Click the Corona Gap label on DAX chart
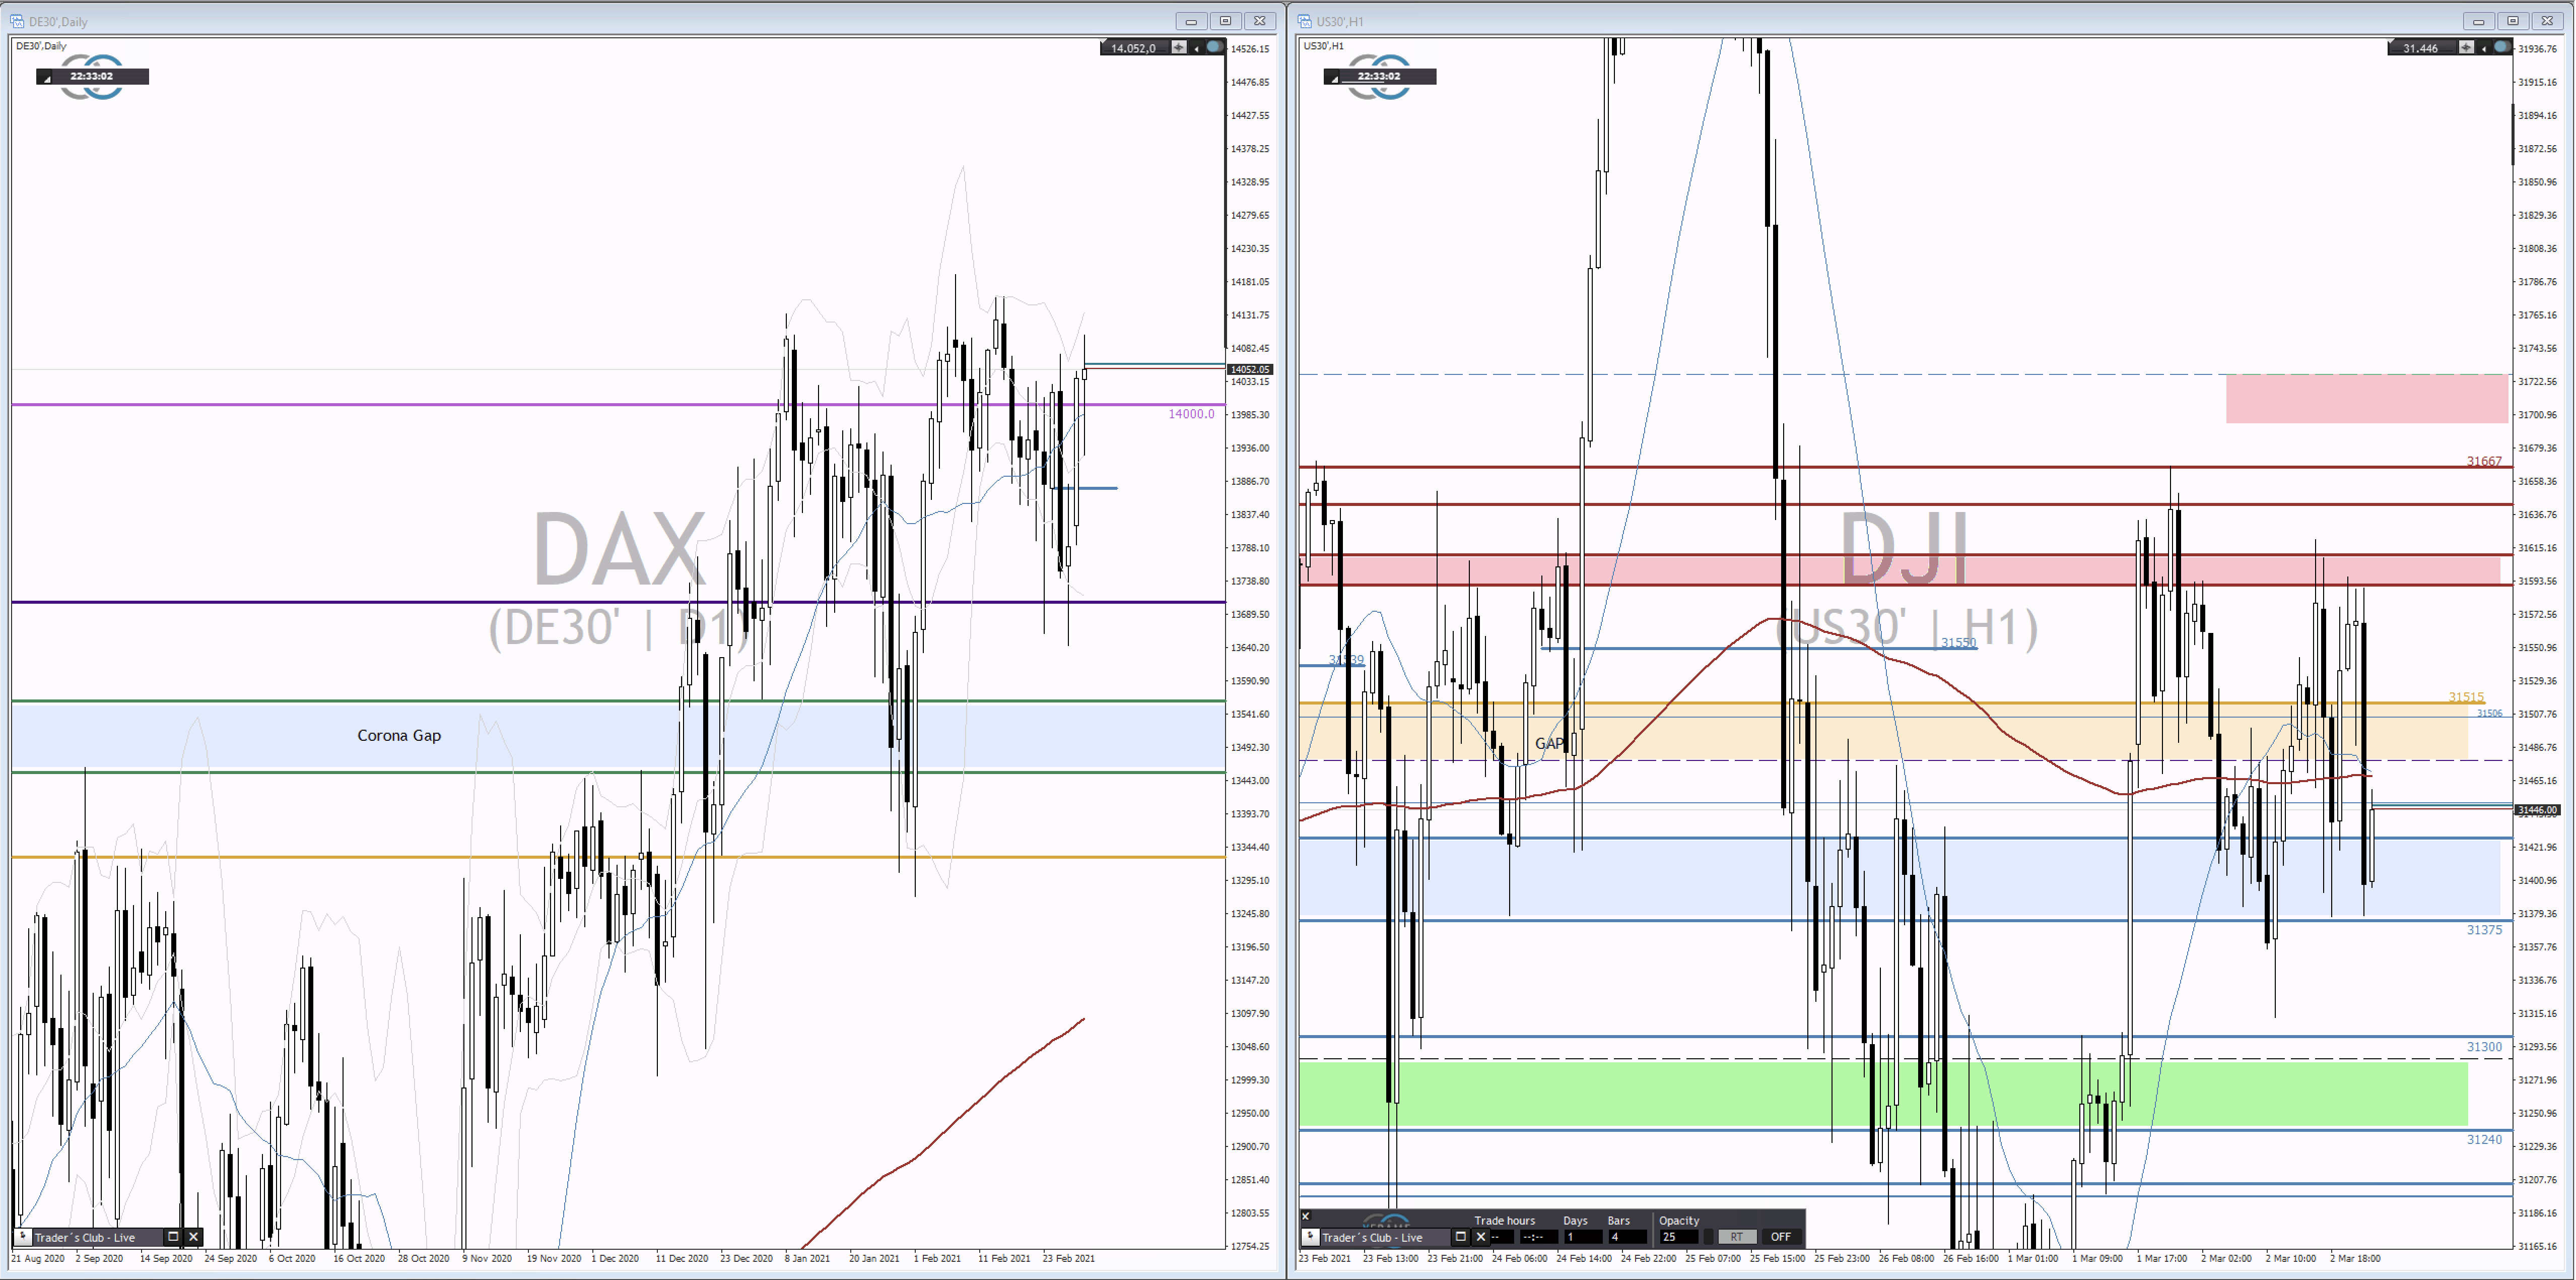The width and height of the screenshot is (2576, 1280). (x=399, y=736)
